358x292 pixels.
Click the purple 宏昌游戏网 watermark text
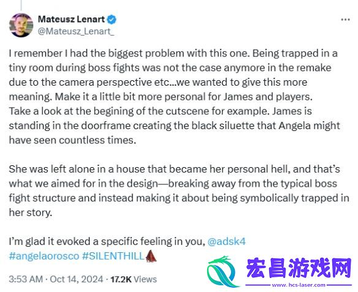pos(299,269)
